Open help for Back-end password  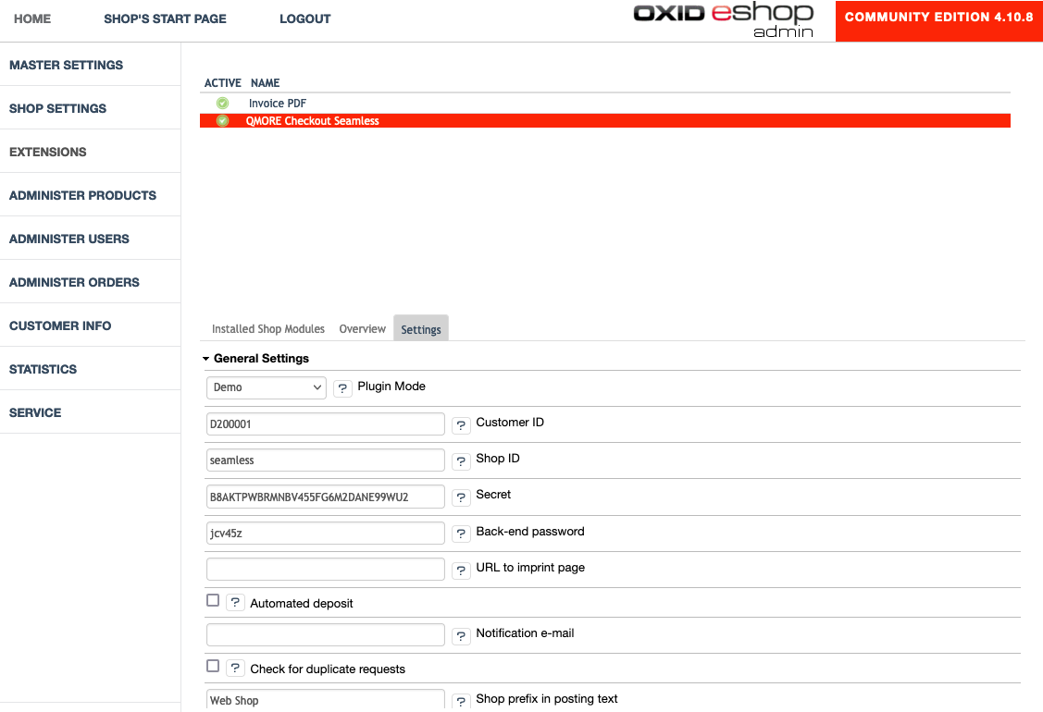click(461, 534)
